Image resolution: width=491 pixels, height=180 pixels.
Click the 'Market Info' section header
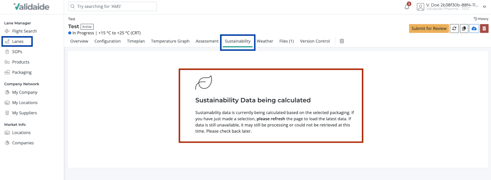(15, 125)
